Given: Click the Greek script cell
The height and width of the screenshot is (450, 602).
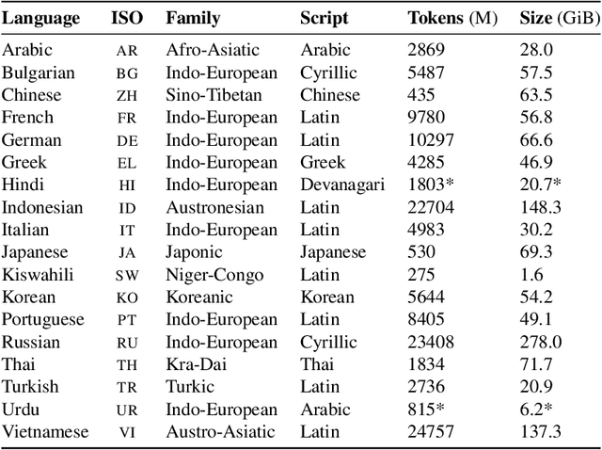Looking at the screenshot, I should click(x=323, y=163).
